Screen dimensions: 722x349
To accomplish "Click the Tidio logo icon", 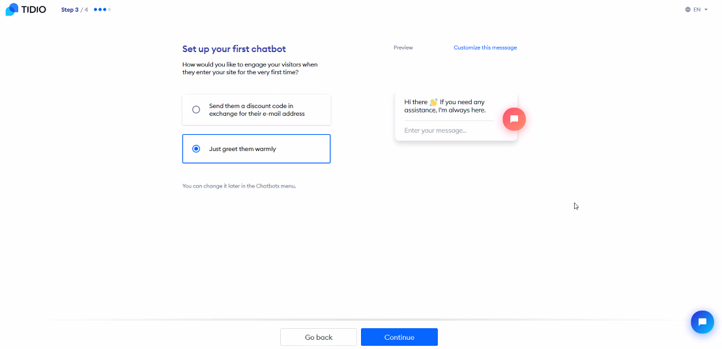I will pos(11,10).
